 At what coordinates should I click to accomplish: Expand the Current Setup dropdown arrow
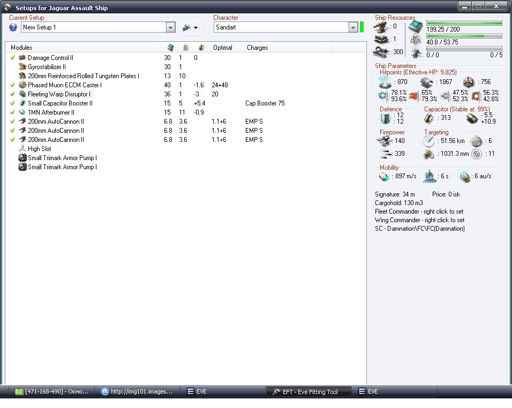point(170,27)
